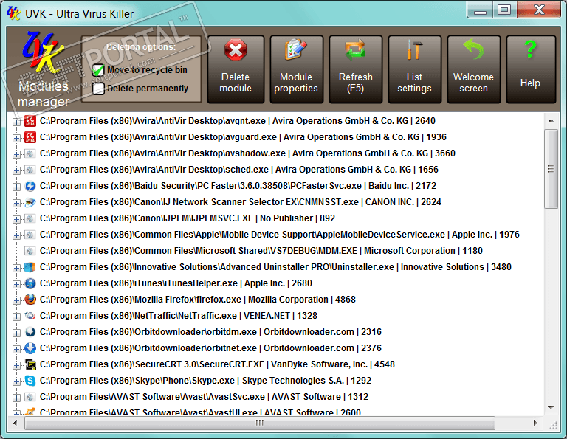Expand the AppleMobileDeviceService.exe tree node

(16, 235)
